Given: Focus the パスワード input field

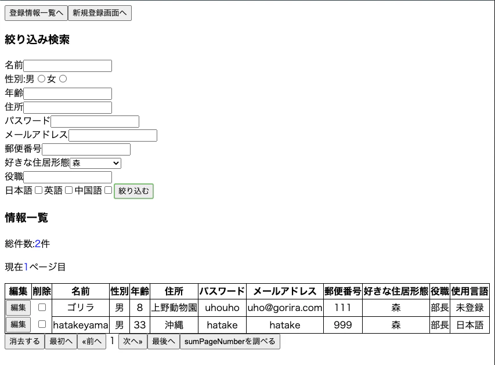Looking at the screenshot, I should (x=95, y=121).
